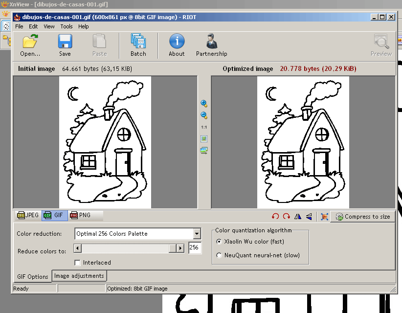Select the GIF format tab
The image size is (402, 313).
[x=54, y=215]
